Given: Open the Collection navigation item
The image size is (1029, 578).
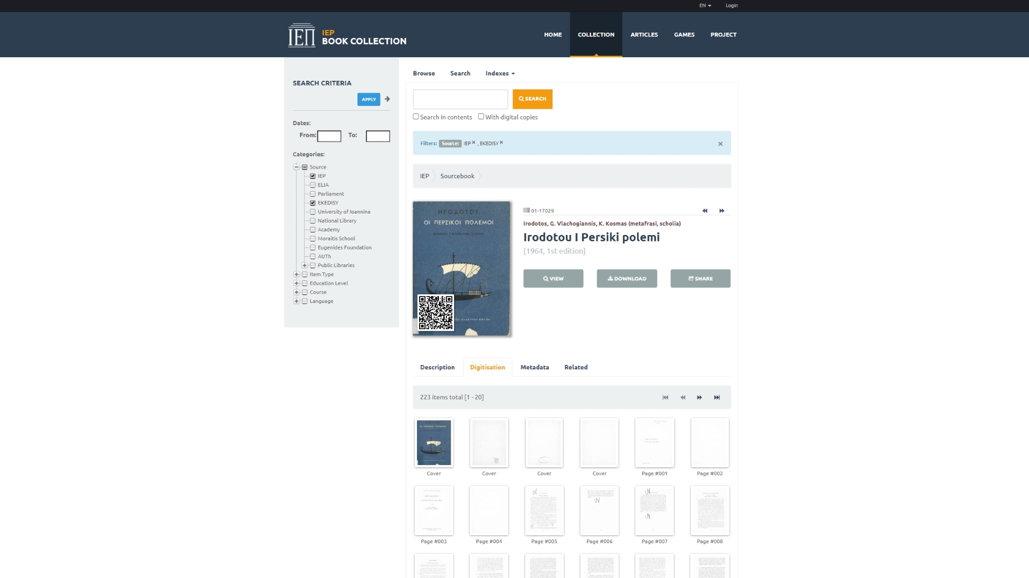Looking at the screenshot, I should [x=596, y=35].
